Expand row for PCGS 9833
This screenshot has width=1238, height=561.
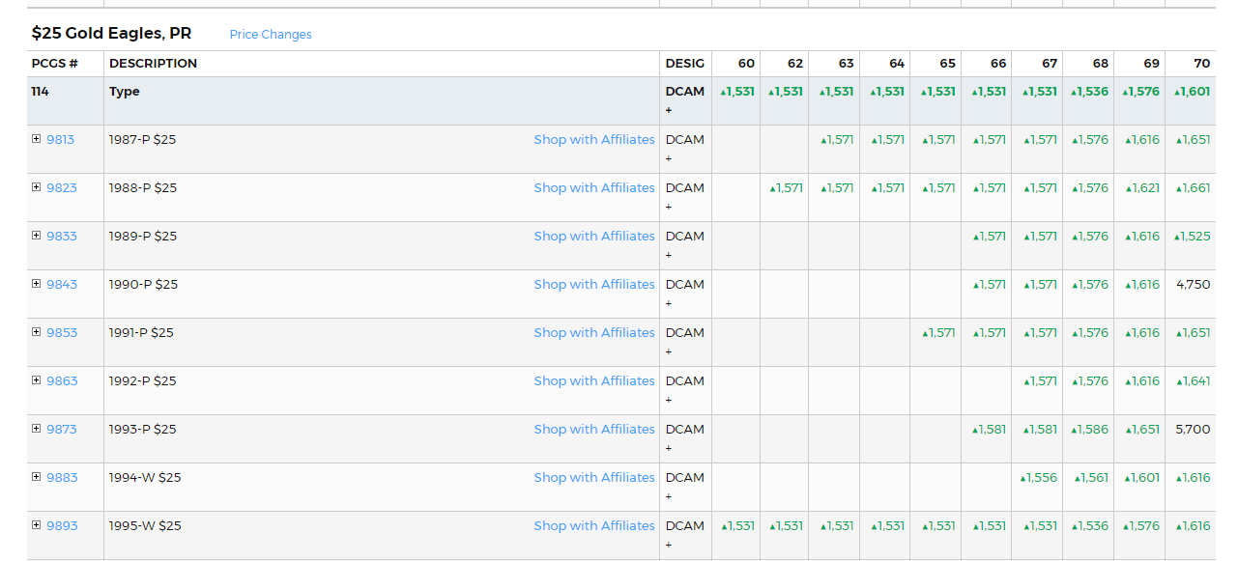[x=37, y=236]
